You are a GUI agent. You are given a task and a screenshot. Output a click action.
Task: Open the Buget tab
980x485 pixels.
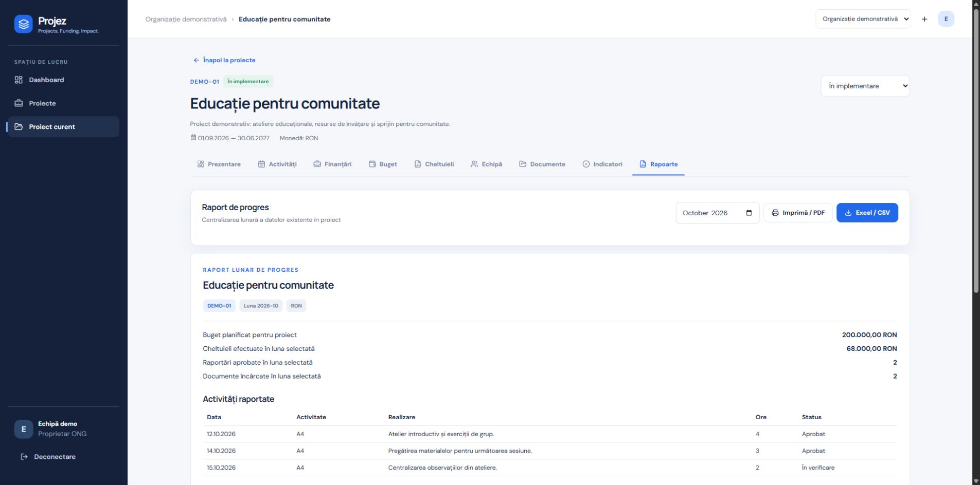(x=383, y=164)
